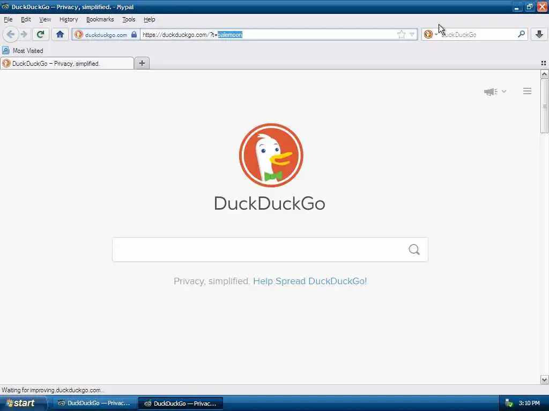Open the search engine selector dropdown
The image size is (549, 411).
click(x=431, y=34)
